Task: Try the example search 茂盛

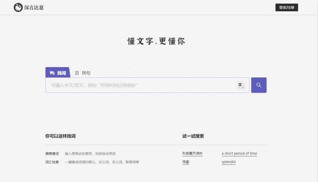Action: click(x=185, y=162)
